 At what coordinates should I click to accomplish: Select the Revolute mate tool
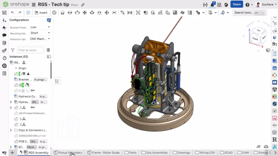tap(70, 12)
